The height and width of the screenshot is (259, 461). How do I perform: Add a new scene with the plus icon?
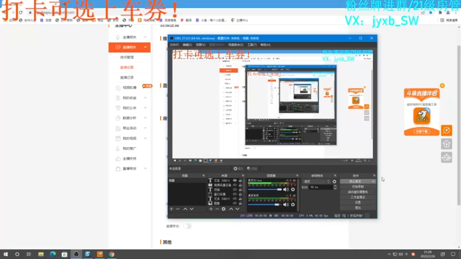171,209
